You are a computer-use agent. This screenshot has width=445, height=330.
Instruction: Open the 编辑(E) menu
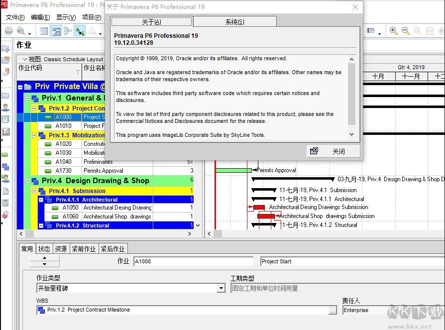pos(40,17)
